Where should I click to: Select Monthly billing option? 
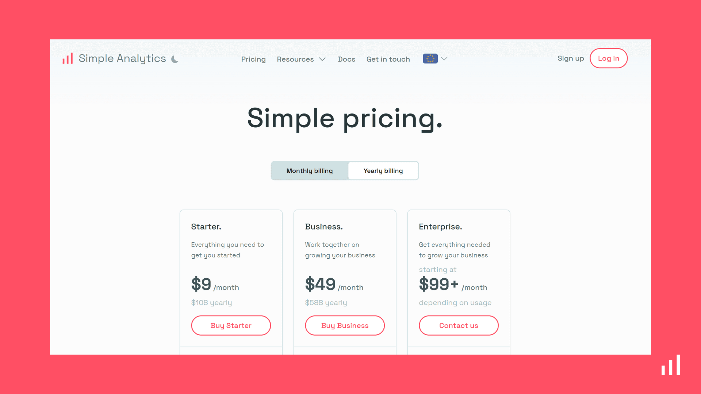tap(309, 170)
